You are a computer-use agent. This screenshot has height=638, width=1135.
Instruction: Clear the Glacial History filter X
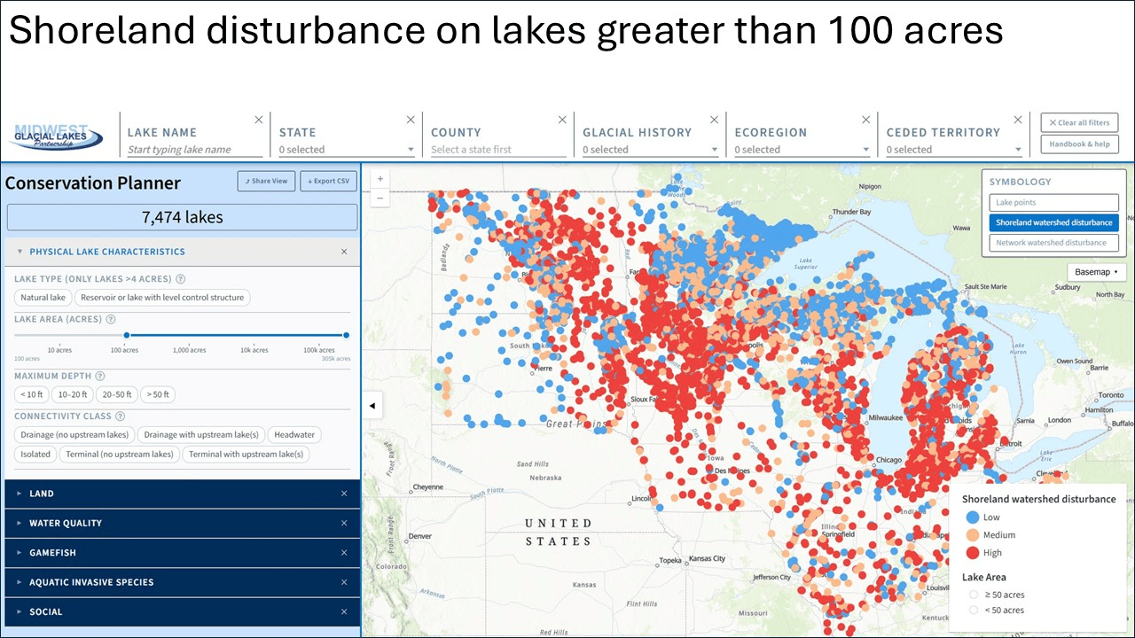click(x=715, y=120)
